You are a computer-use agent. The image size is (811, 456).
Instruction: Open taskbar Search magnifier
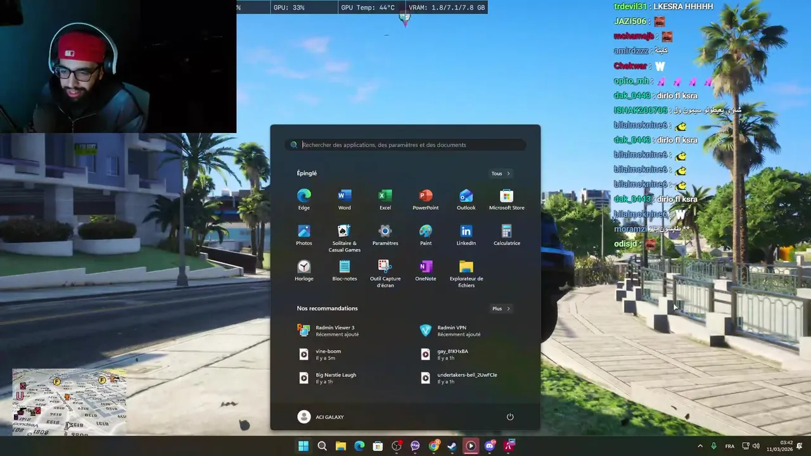[322, 446]
